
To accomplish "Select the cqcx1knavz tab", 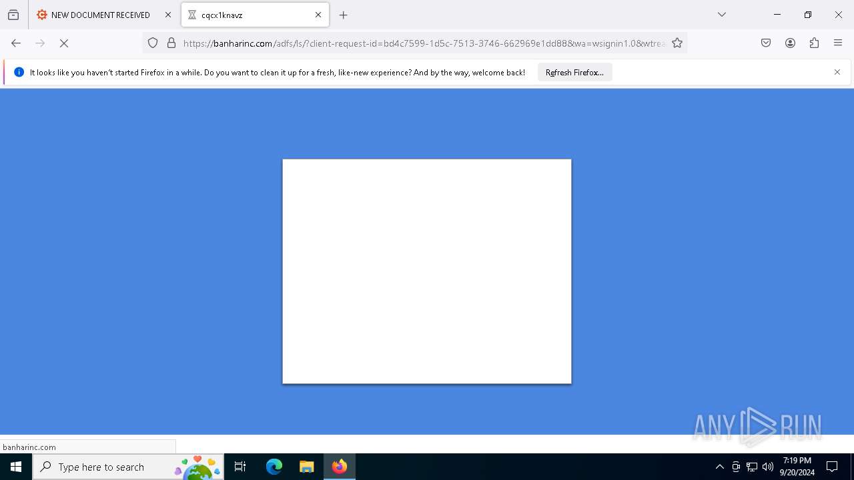I will [x=255, y=15].
